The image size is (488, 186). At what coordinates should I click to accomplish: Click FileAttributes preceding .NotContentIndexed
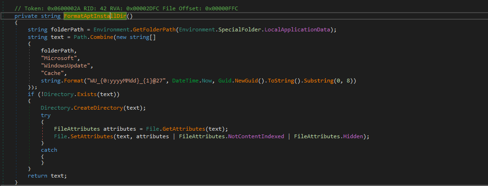click(x=202, y=136)
